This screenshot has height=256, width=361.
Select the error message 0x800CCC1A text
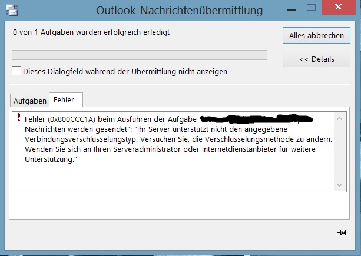pos(178,139)
